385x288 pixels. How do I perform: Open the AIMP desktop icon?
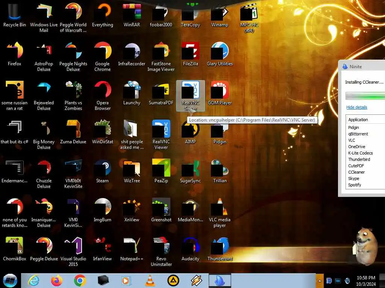click(190, 132)
